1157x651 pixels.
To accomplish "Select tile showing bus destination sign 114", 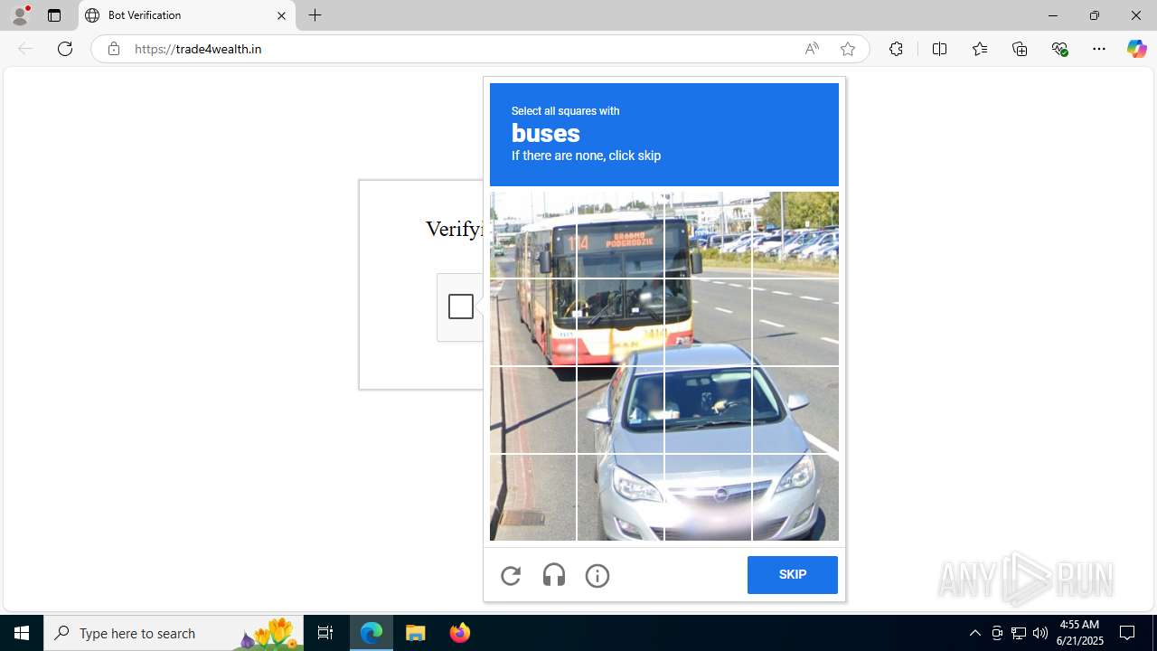I will [620, 234].
